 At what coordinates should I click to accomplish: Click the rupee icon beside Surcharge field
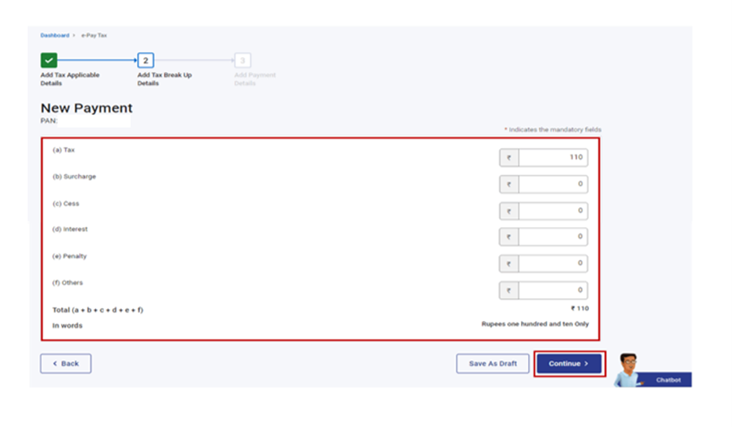(x=509, y=184)
